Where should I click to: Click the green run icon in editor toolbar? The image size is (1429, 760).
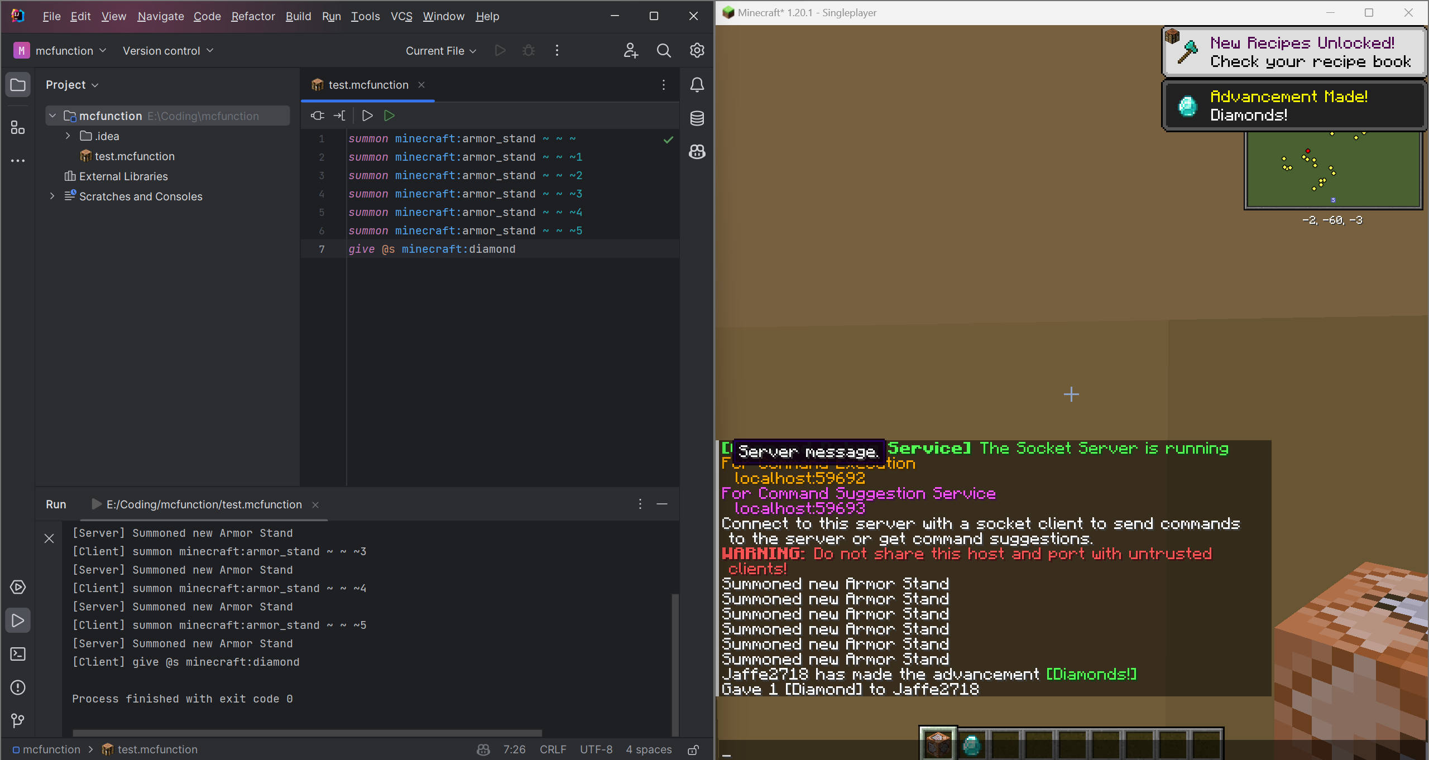pos(390,116)
